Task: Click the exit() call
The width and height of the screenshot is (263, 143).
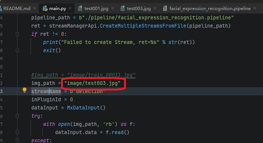Action: pyautogui.click(x=52, y=50)
